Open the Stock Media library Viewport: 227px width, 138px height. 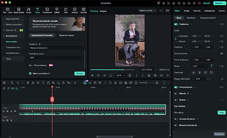tap(19, 10)
